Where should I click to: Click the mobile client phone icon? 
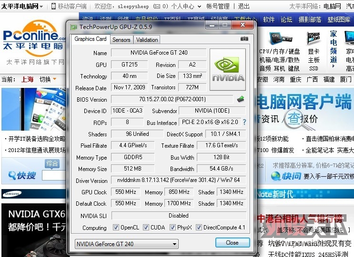click(53, 6)
